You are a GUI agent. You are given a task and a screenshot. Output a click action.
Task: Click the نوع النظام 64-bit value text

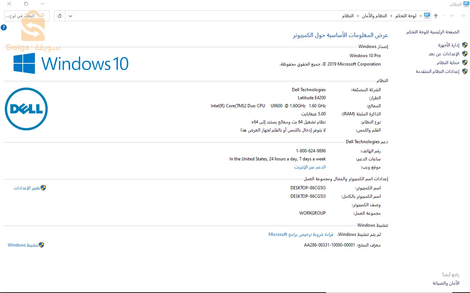(x=289, y=122)
